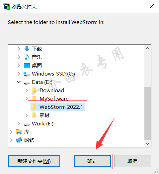Screen dimensions: 159x174
Task: Select the Work (E:) drive icon
Action: pos(27,125)
